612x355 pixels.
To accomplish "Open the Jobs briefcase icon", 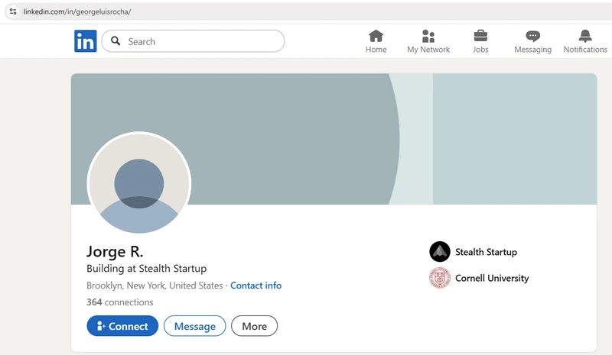I will click(x=480, y=36).
